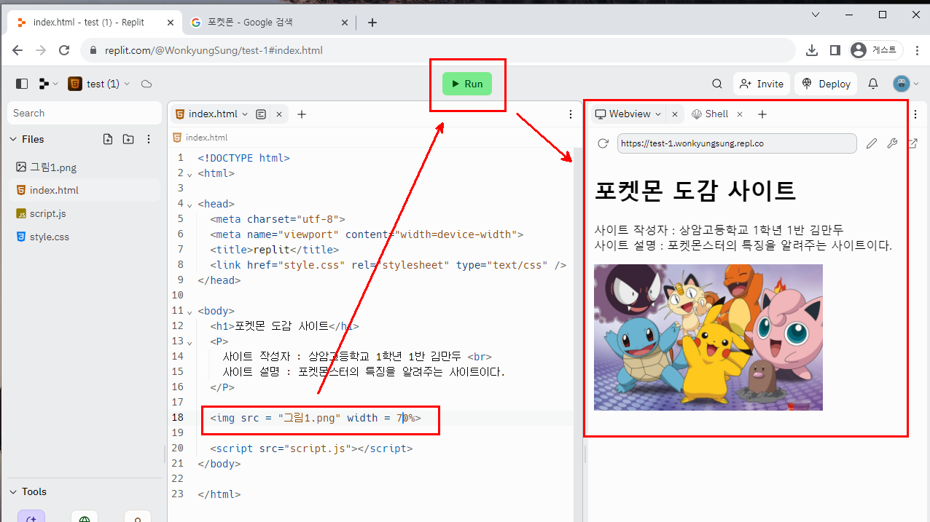930x522 pixels.
Task: Open the browser downloads icon
Action: point(812,50)
